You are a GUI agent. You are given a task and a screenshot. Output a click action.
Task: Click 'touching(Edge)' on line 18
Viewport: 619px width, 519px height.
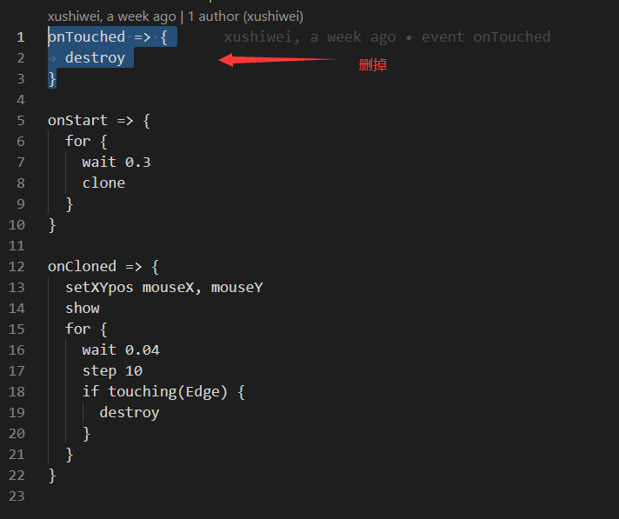pyautogui.click(x=168, y=392)
